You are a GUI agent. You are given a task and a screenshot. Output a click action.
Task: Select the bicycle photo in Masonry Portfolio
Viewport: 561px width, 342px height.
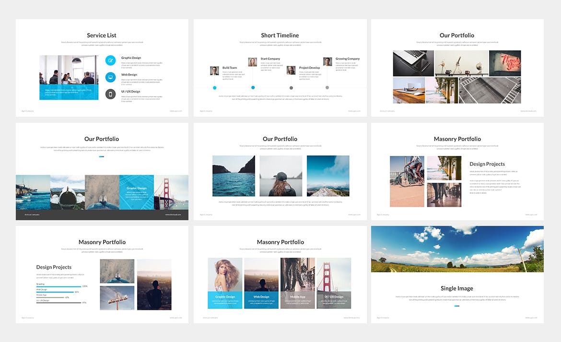tap(407, 181)
